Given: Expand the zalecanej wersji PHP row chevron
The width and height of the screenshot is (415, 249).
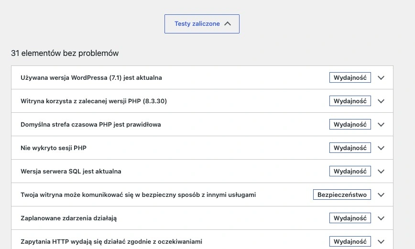Looking at the screenshot, I should coord(381,101).
